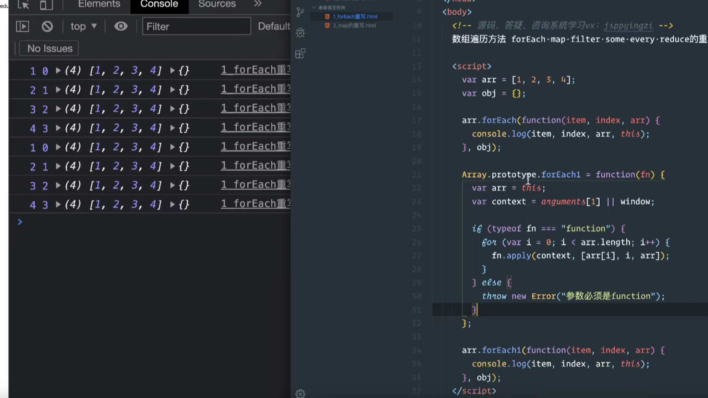Screen dimensions: 708x398
Task: Toggle device toolbar icon
Action: click(46, 4)
